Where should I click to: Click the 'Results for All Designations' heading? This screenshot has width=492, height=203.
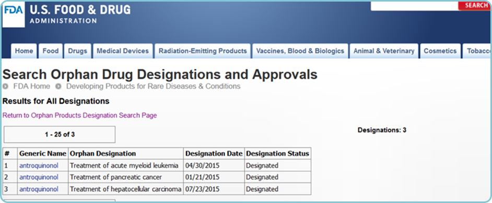56,102
